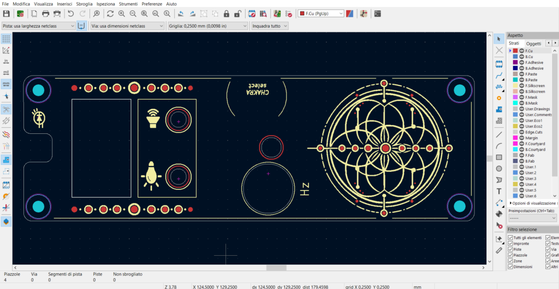
Task: Open the Pista track width dropdown
Action: pyautogui.click(x=39, y=26)
